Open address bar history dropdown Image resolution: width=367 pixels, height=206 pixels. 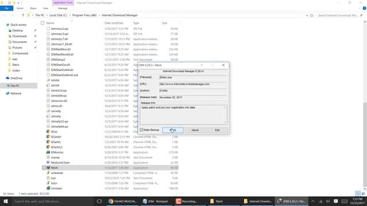click(307, 15)
